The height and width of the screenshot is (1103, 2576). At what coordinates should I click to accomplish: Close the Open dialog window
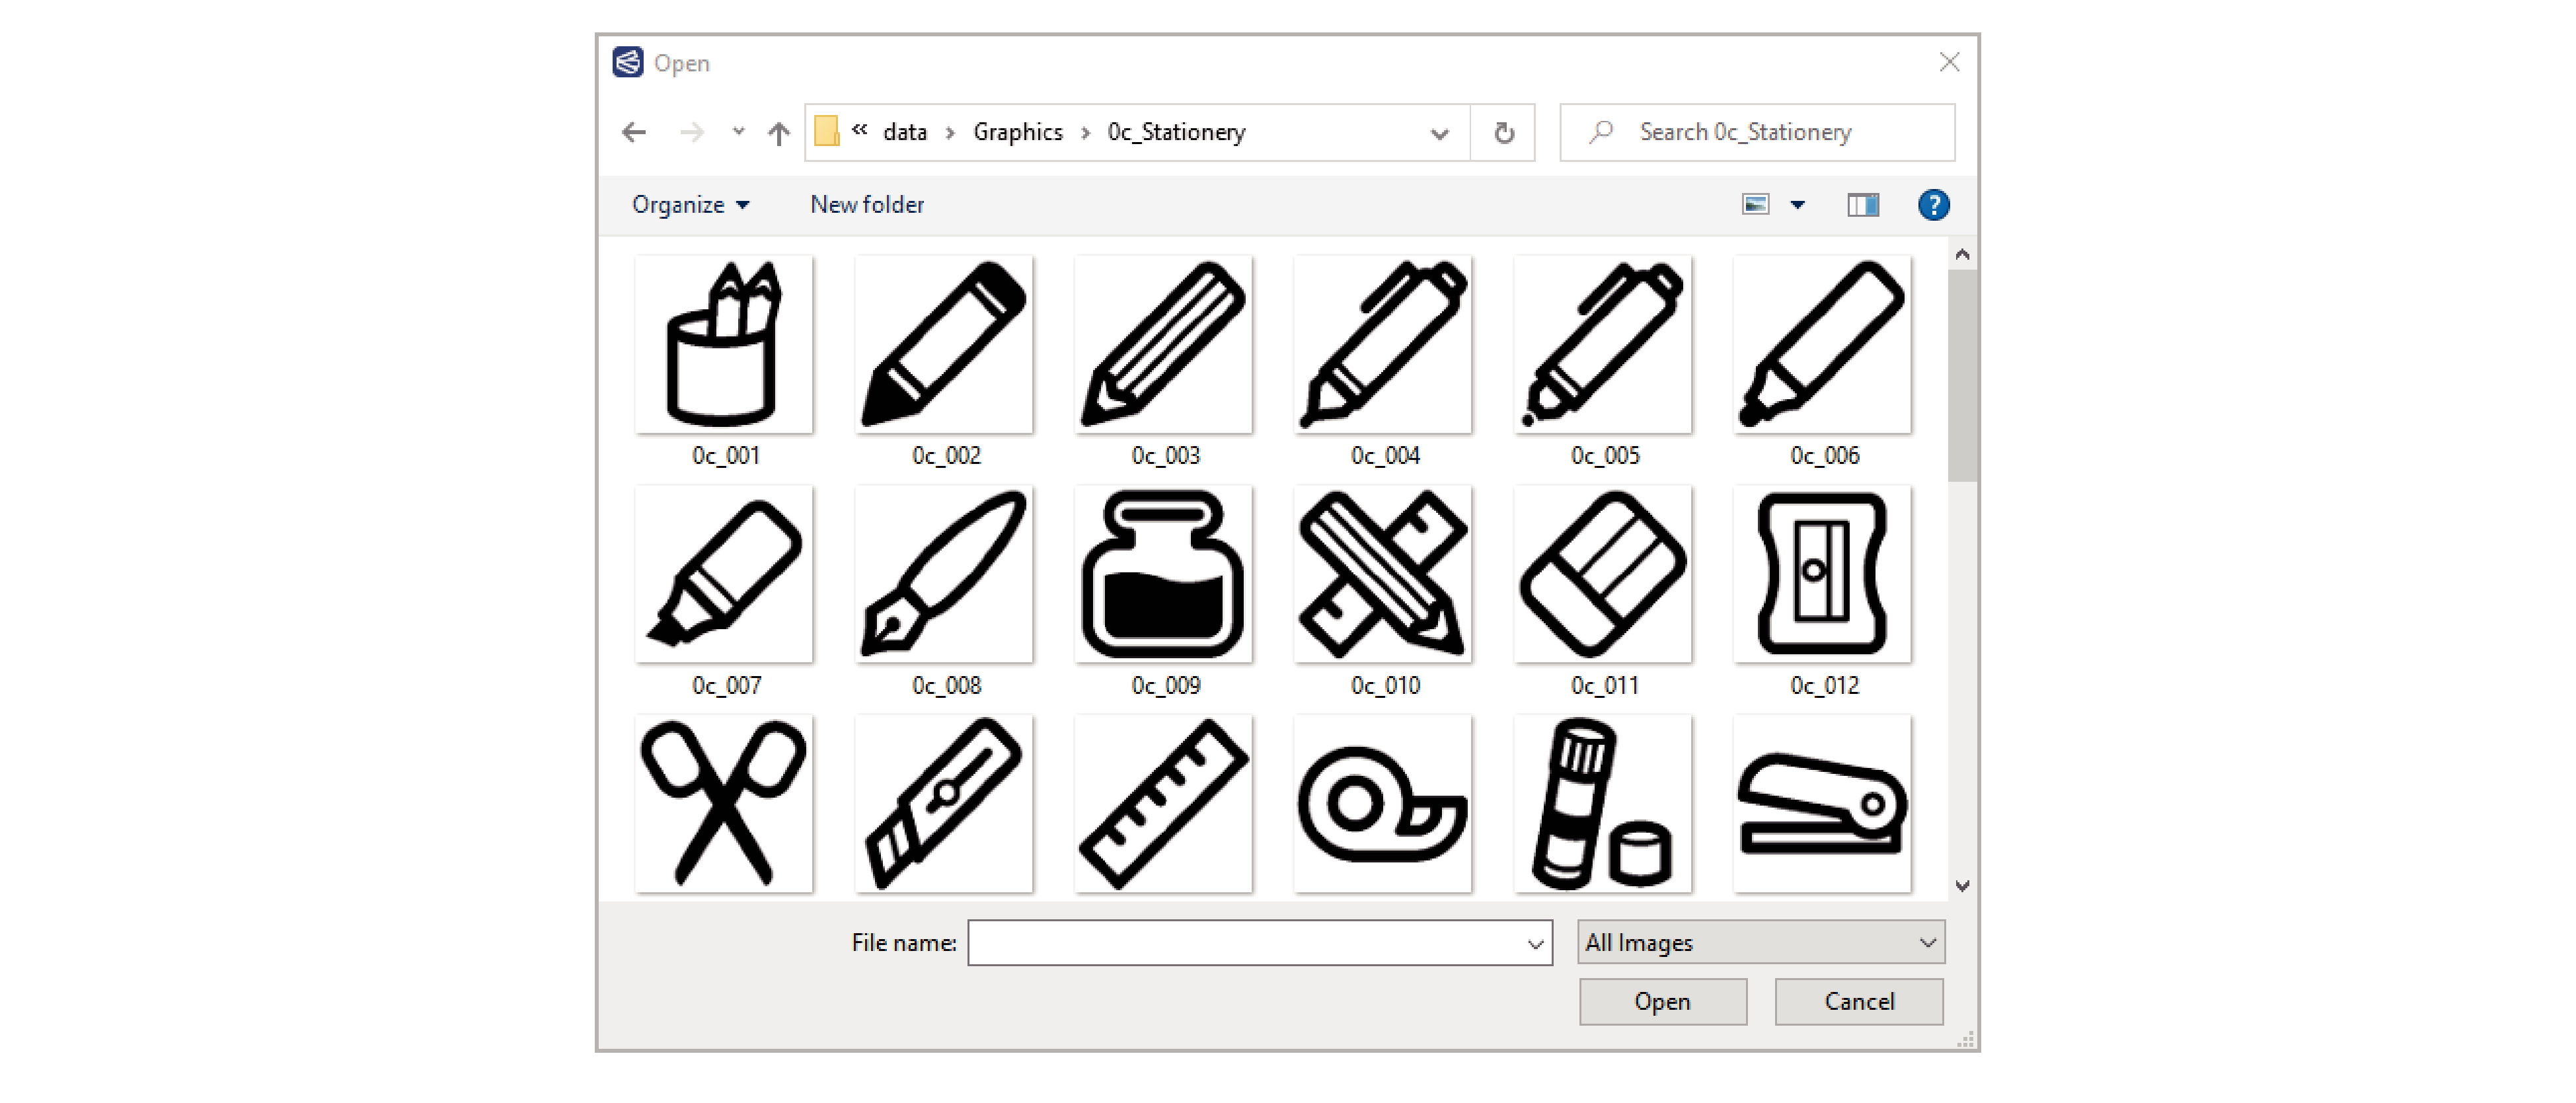1948,63
